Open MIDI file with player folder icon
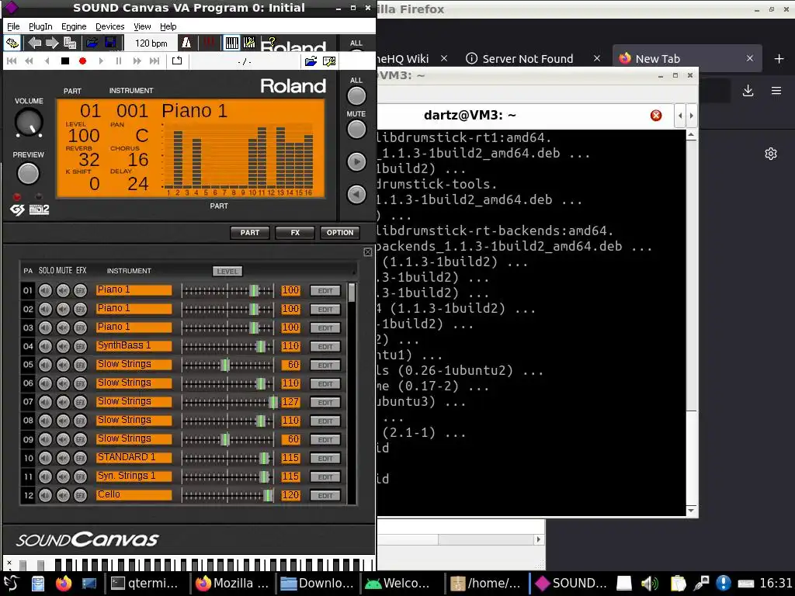This screenshot has width=795, height=596. pyautogui.click(x=311, y=61)
